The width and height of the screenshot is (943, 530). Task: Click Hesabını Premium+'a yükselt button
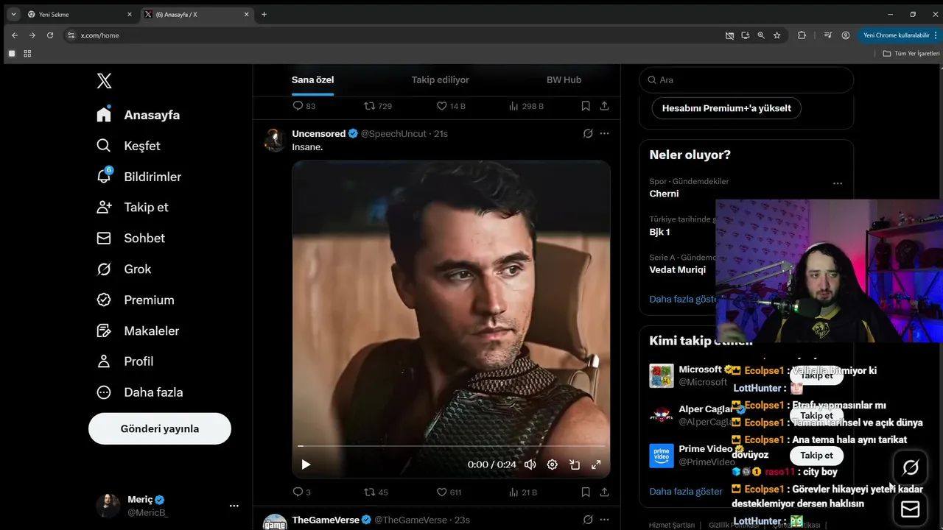tap(726, 108)
